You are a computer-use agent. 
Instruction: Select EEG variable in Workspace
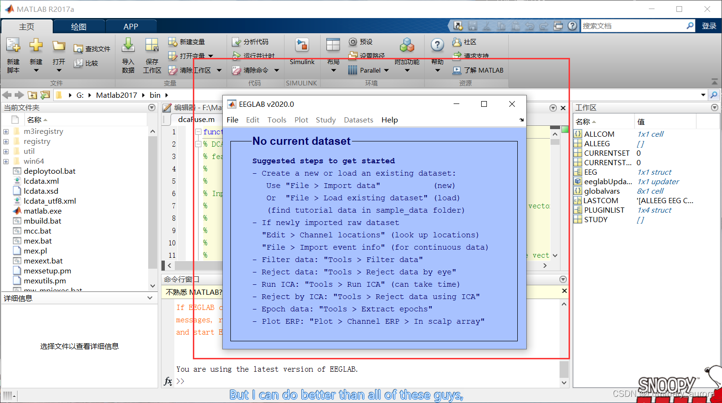tap(590, 172)
